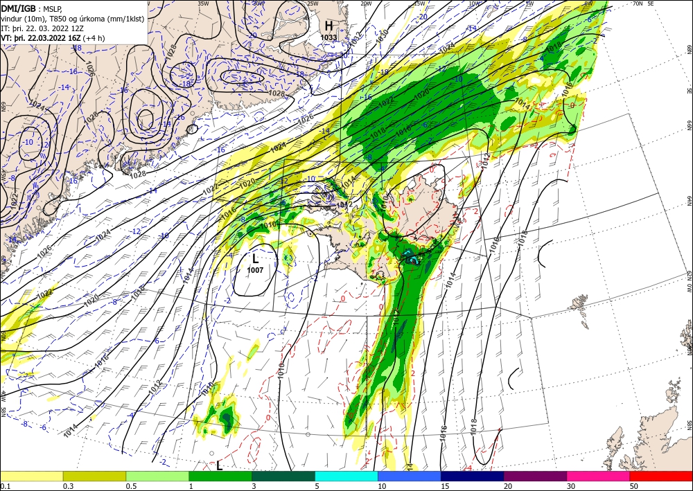This screenshot has width=693, height=491.
Task: Click the "L" marker at the bottom edge
Action: pyautogui.click(x=219, y=465)
